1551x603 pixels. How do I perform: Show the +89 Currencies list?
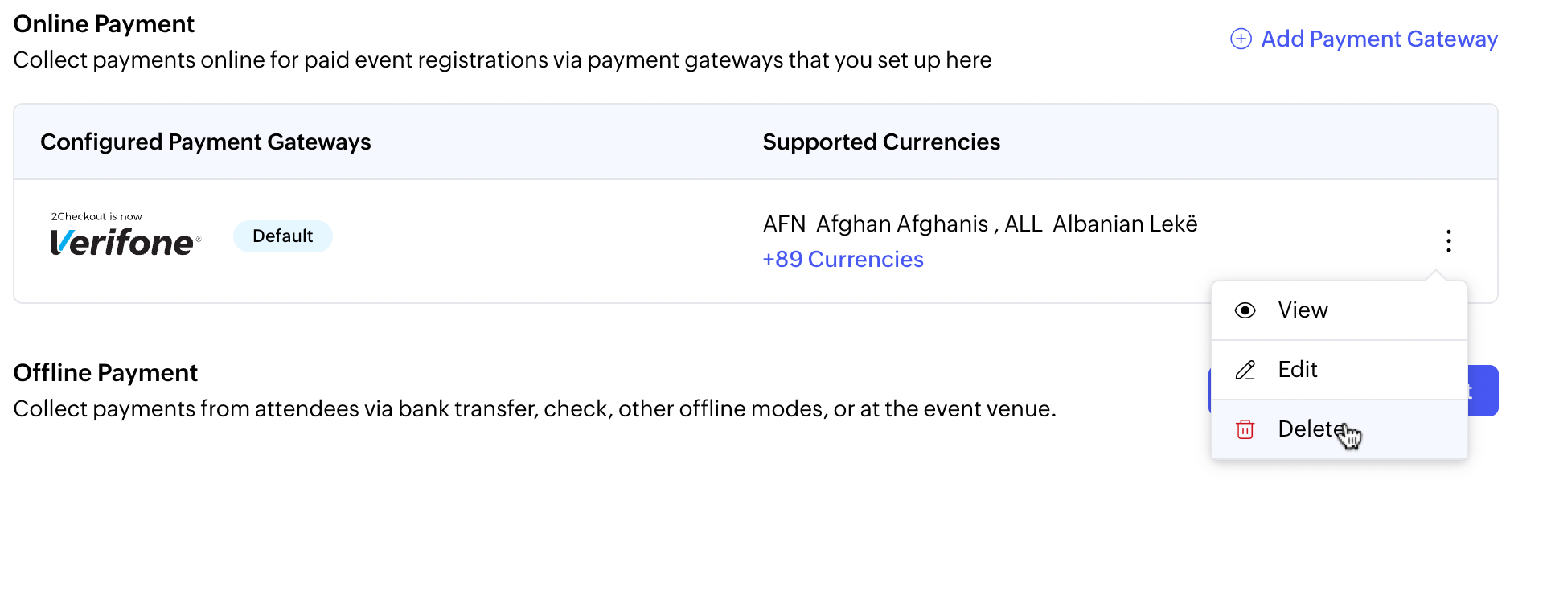[x=843, y=259]
